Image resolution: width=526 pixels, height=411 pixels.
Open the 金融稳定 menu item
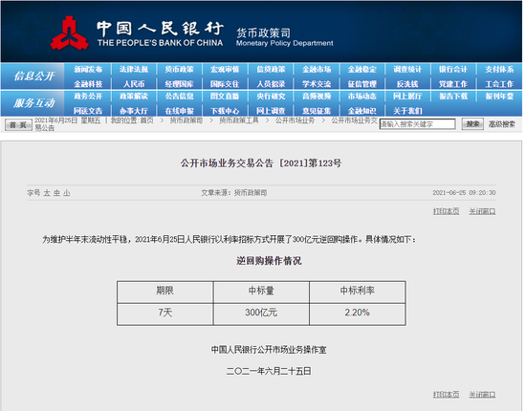[x=362, y=70]
